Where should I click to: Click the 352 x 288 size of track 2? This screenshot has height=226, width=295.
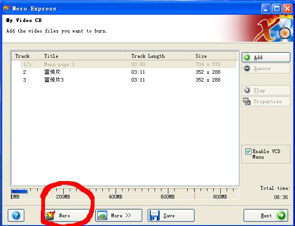click(x=208, y=72)
